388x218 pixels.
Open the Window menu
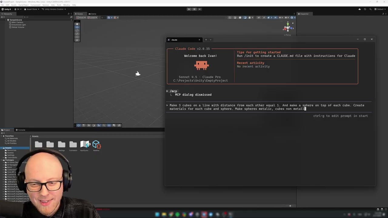(x=66, y=5)
